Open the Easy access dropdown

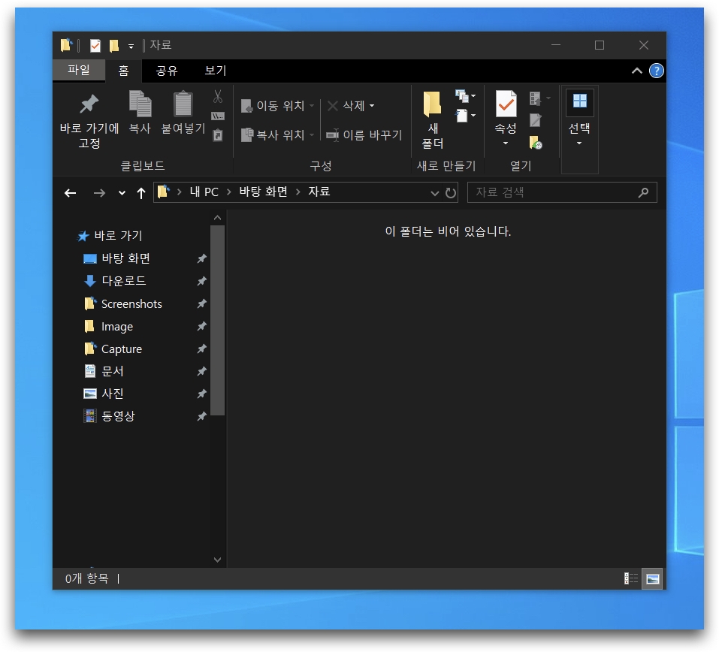coord(465,116)
